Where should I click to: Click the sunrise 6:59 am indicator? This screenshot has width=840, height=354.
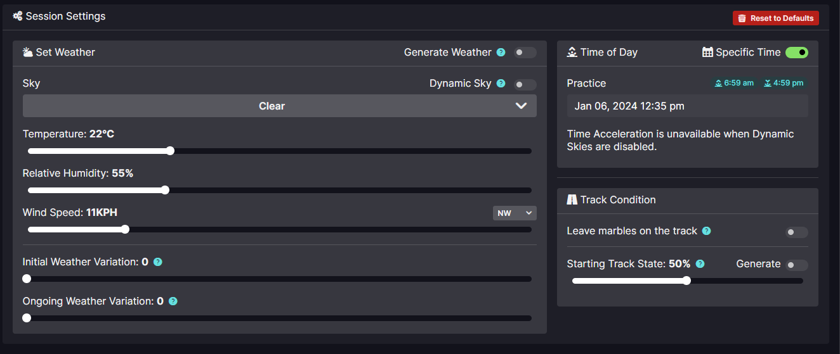pyautogui.click(x=734, y=83)
